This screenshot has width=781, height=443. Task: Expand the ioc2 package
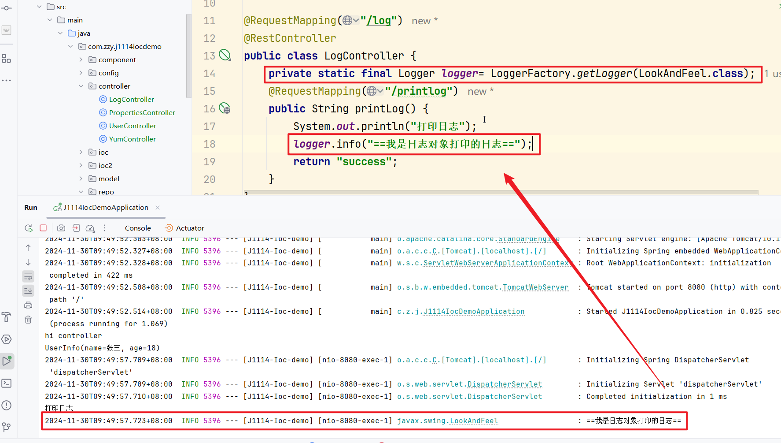[x=81, y=165]
